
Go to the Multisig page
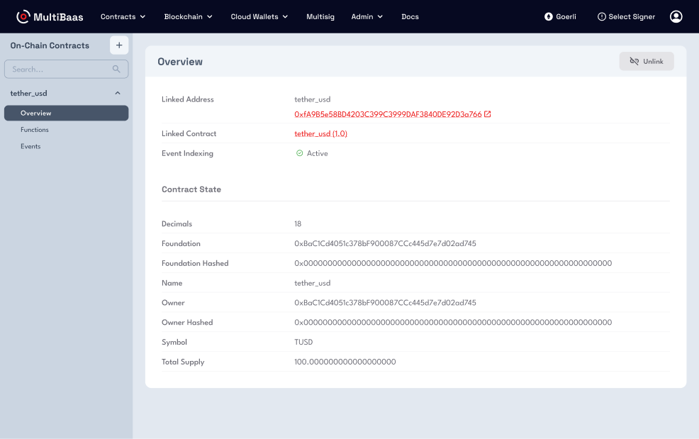coord(321,16)
